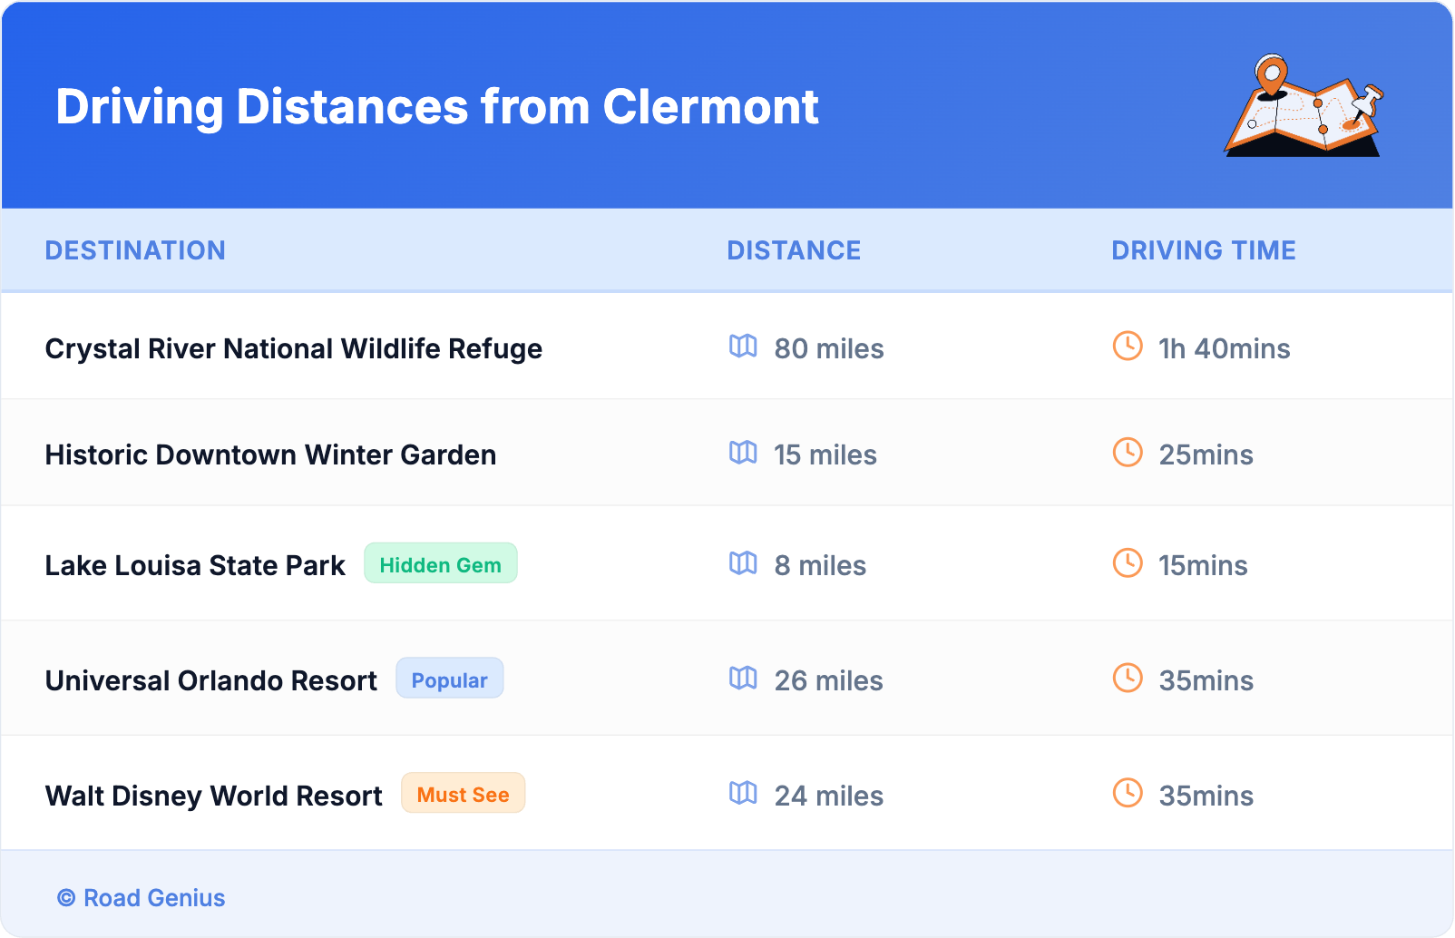Screen dimensions: 1455x938
Task: Select Crystal River National Wildlife Refuge
Action: [x=294, y=349]
